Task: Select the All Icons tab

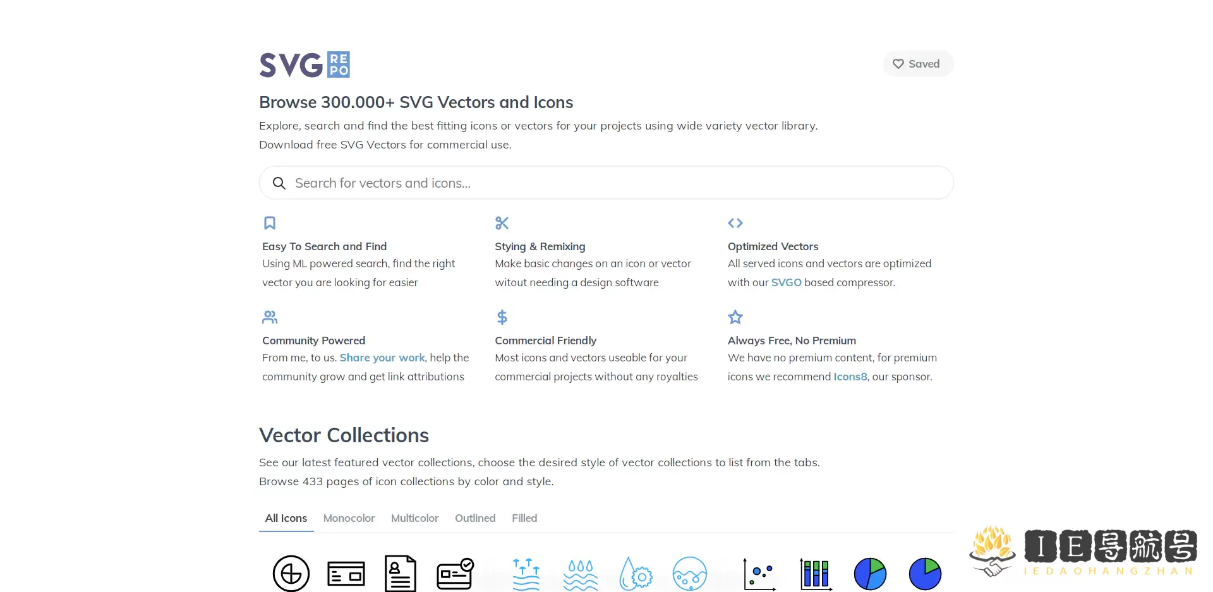Action: coord(286,518)
